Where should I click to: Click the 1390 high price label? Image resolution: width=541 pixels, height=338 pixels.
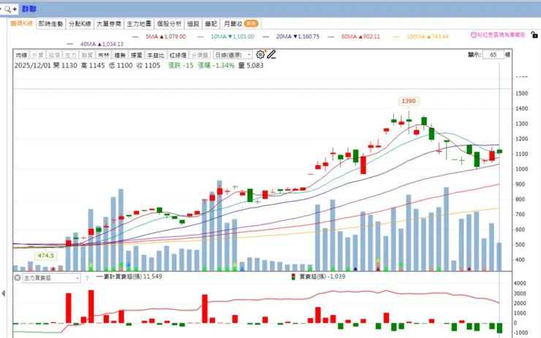coord(409,101)
